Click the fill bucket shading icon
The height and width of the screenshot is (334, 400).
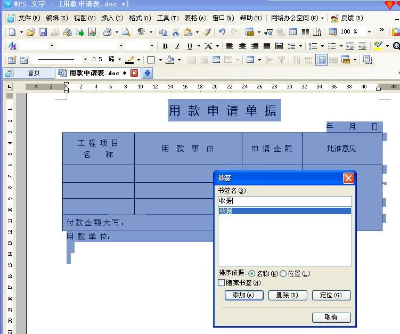[x=170, y=60]
